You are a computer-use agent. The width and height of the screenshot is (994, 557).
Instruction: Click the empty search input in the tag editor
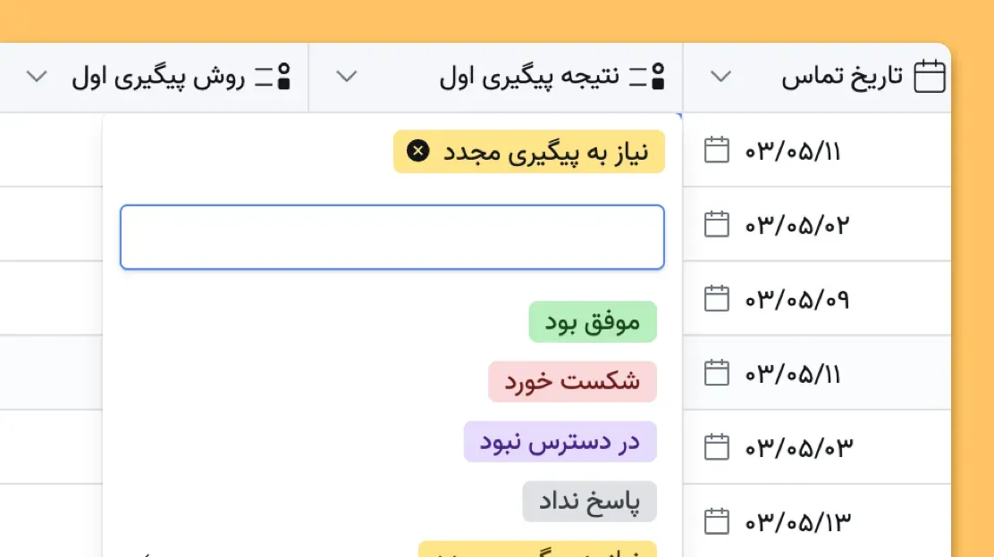click(392, 236)
